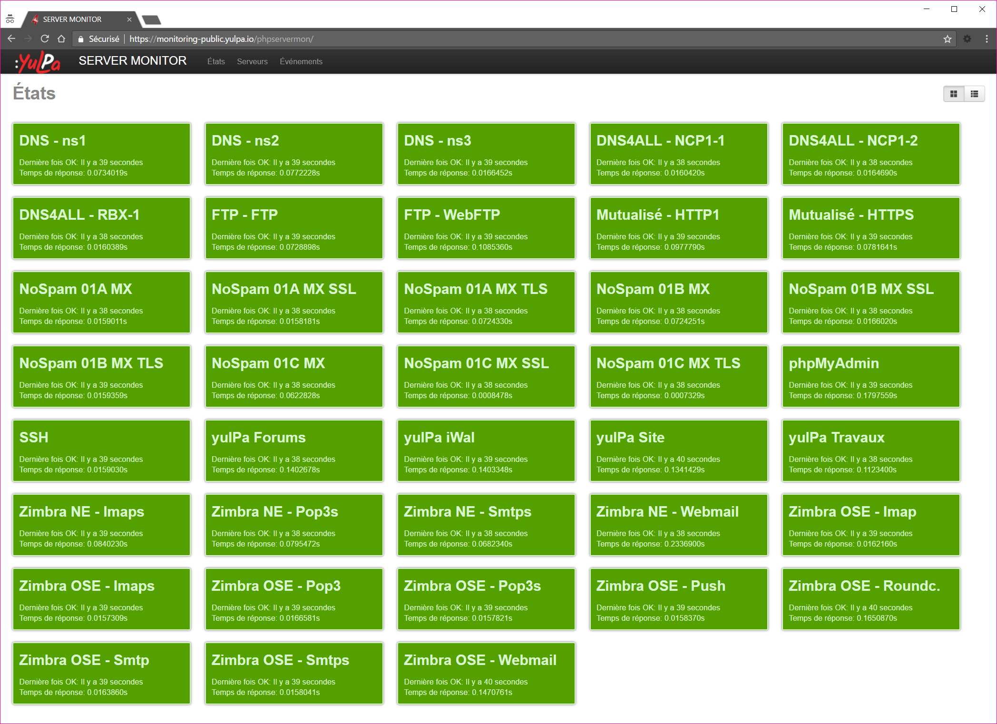997x724 pixels.
Task: Select NoSpam 01A MX TLS card
Action: (x=486, y=302)
